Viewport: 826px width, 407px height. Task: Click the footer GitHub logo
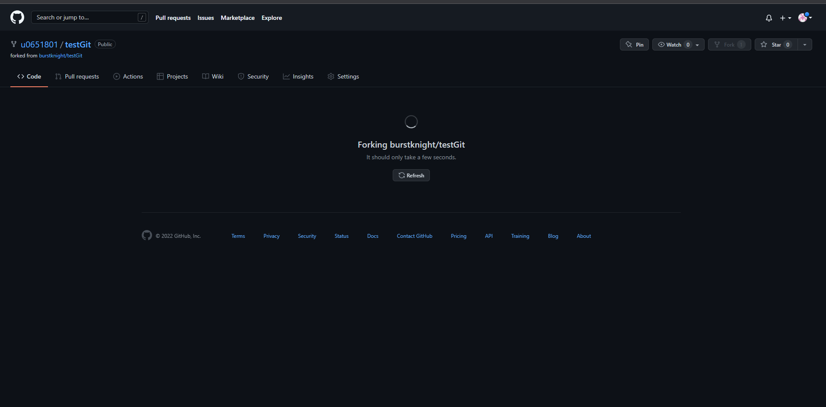pyautogui.click(x=147, y=235)
